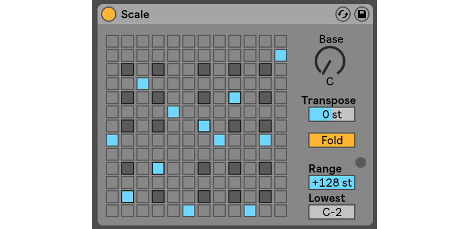Click the blue note cell in second row
470x229 pixels.
tap(281, 55)
